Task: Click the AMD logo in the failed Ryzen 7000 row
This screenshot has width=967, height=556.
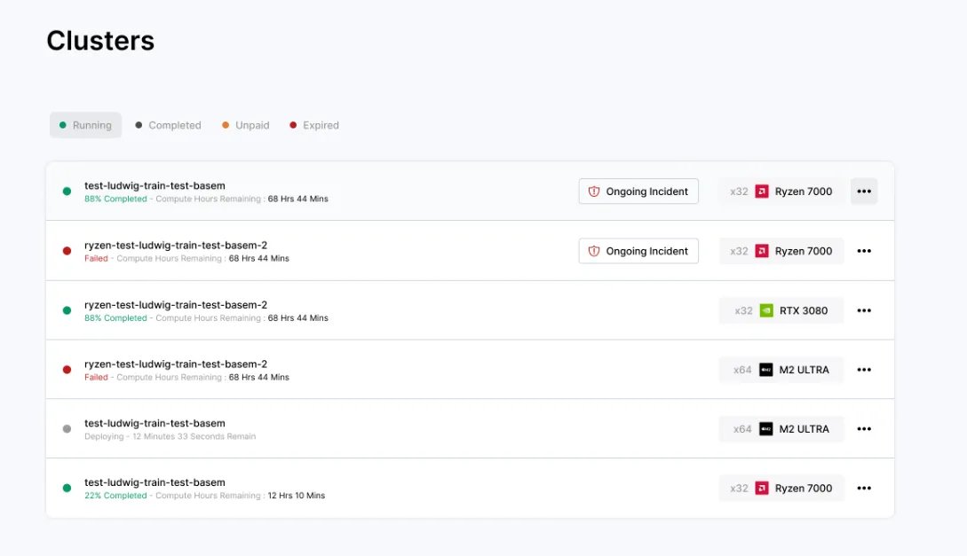Action: point(762,251)
